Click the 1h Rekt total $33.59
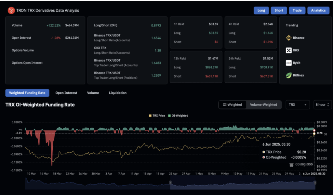 [213, 24]
